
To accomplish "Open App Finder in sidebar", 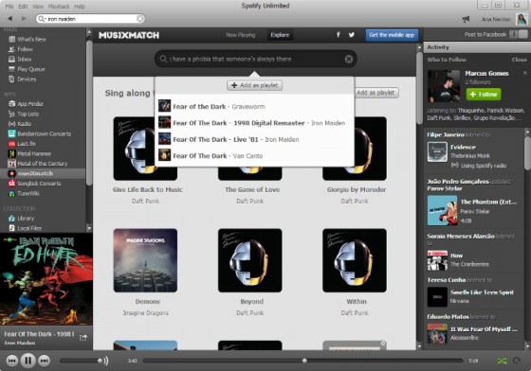I will click(x=30, y=104).
